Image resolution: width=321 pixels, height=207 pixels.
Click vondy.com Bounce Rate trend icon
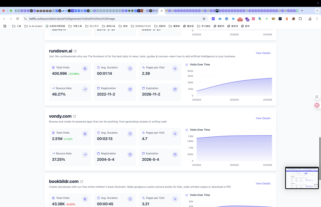[85, 155]
